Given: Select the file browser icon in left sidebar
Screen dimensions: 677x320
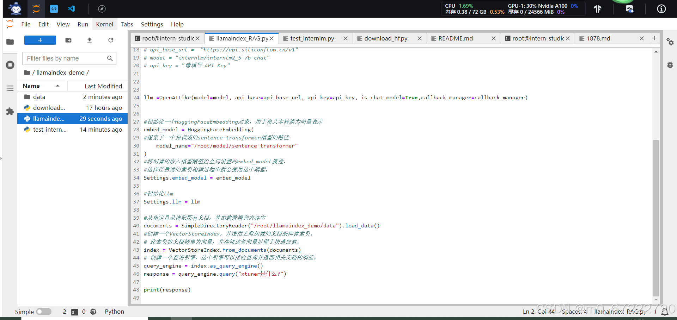Looking at the screenshot, I should point(10,42).
